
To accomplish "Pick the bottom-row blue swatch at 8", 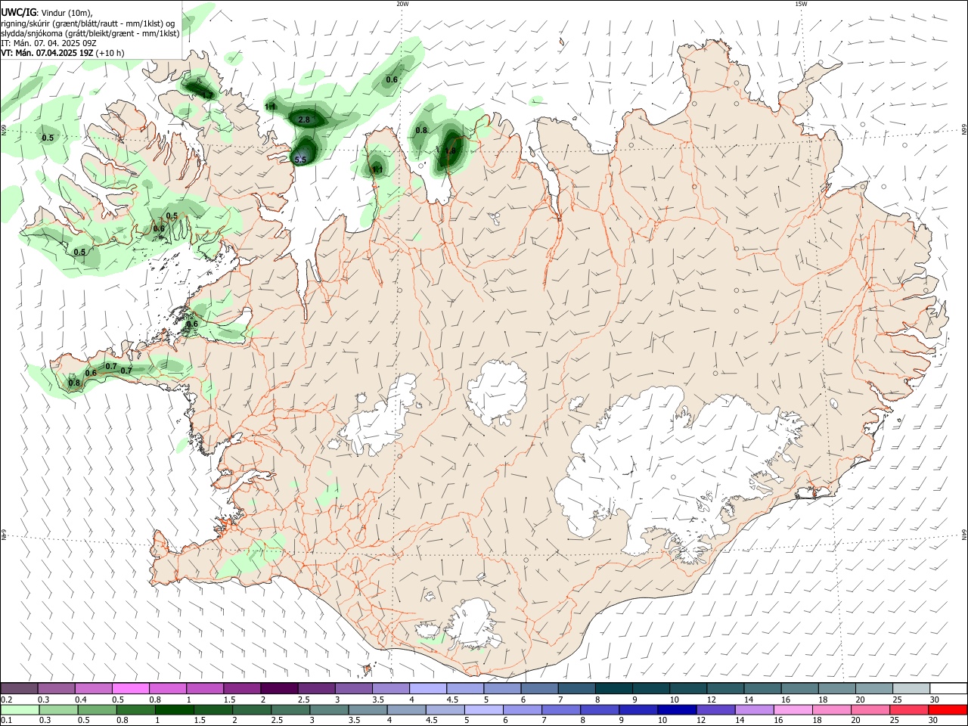I will (x=600, y=709).
